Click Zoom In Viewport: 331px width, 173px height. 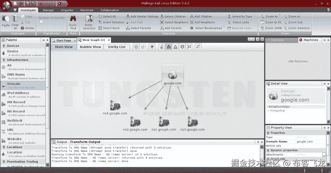pyautogui.click(x=292, y=17)
